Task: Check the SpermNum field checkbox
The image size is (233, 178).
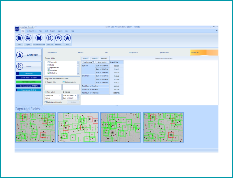Action: (48, 68)
